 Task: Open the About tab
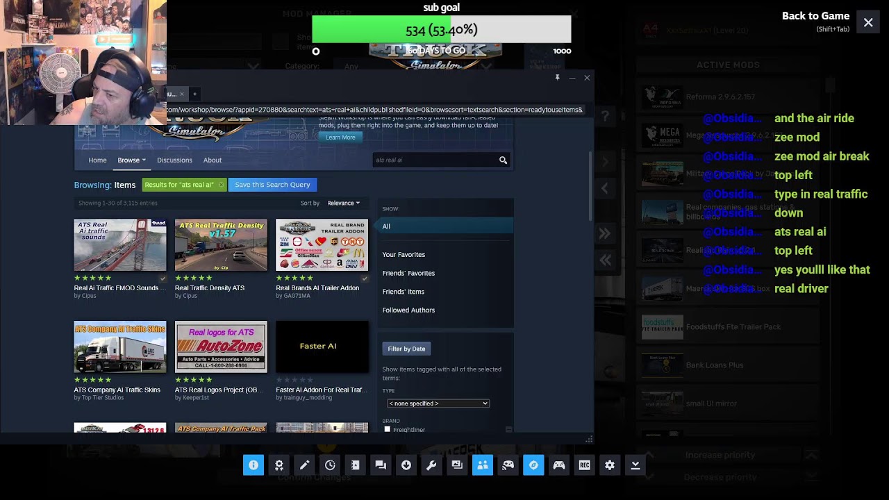(x=213, y=160)
